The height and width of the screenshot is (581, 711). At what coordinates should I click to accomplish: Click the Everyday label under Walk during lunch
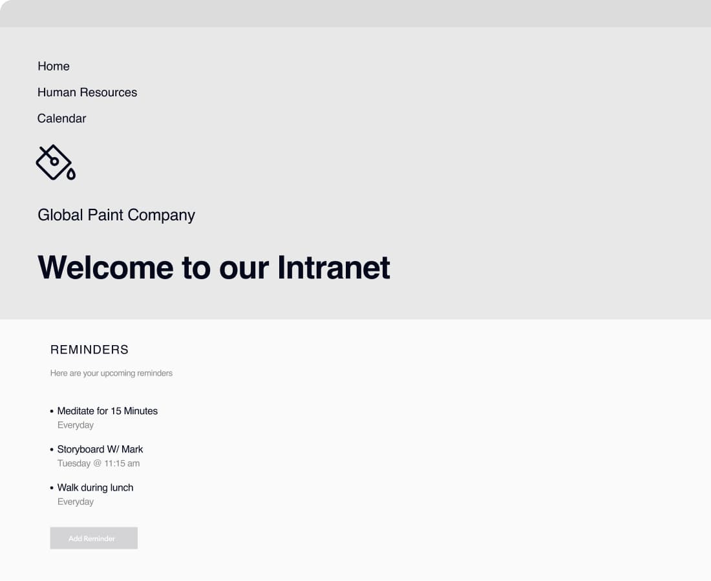tap(76, 502)
